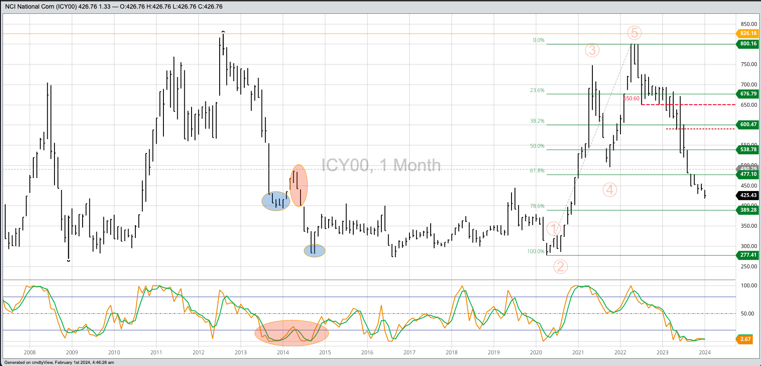Click the orange 2.67 stochastic value tag
The image size is (761, 366).
click(x=745, y=339)
